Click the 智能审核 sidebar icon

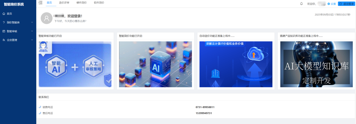click(4, 31)
